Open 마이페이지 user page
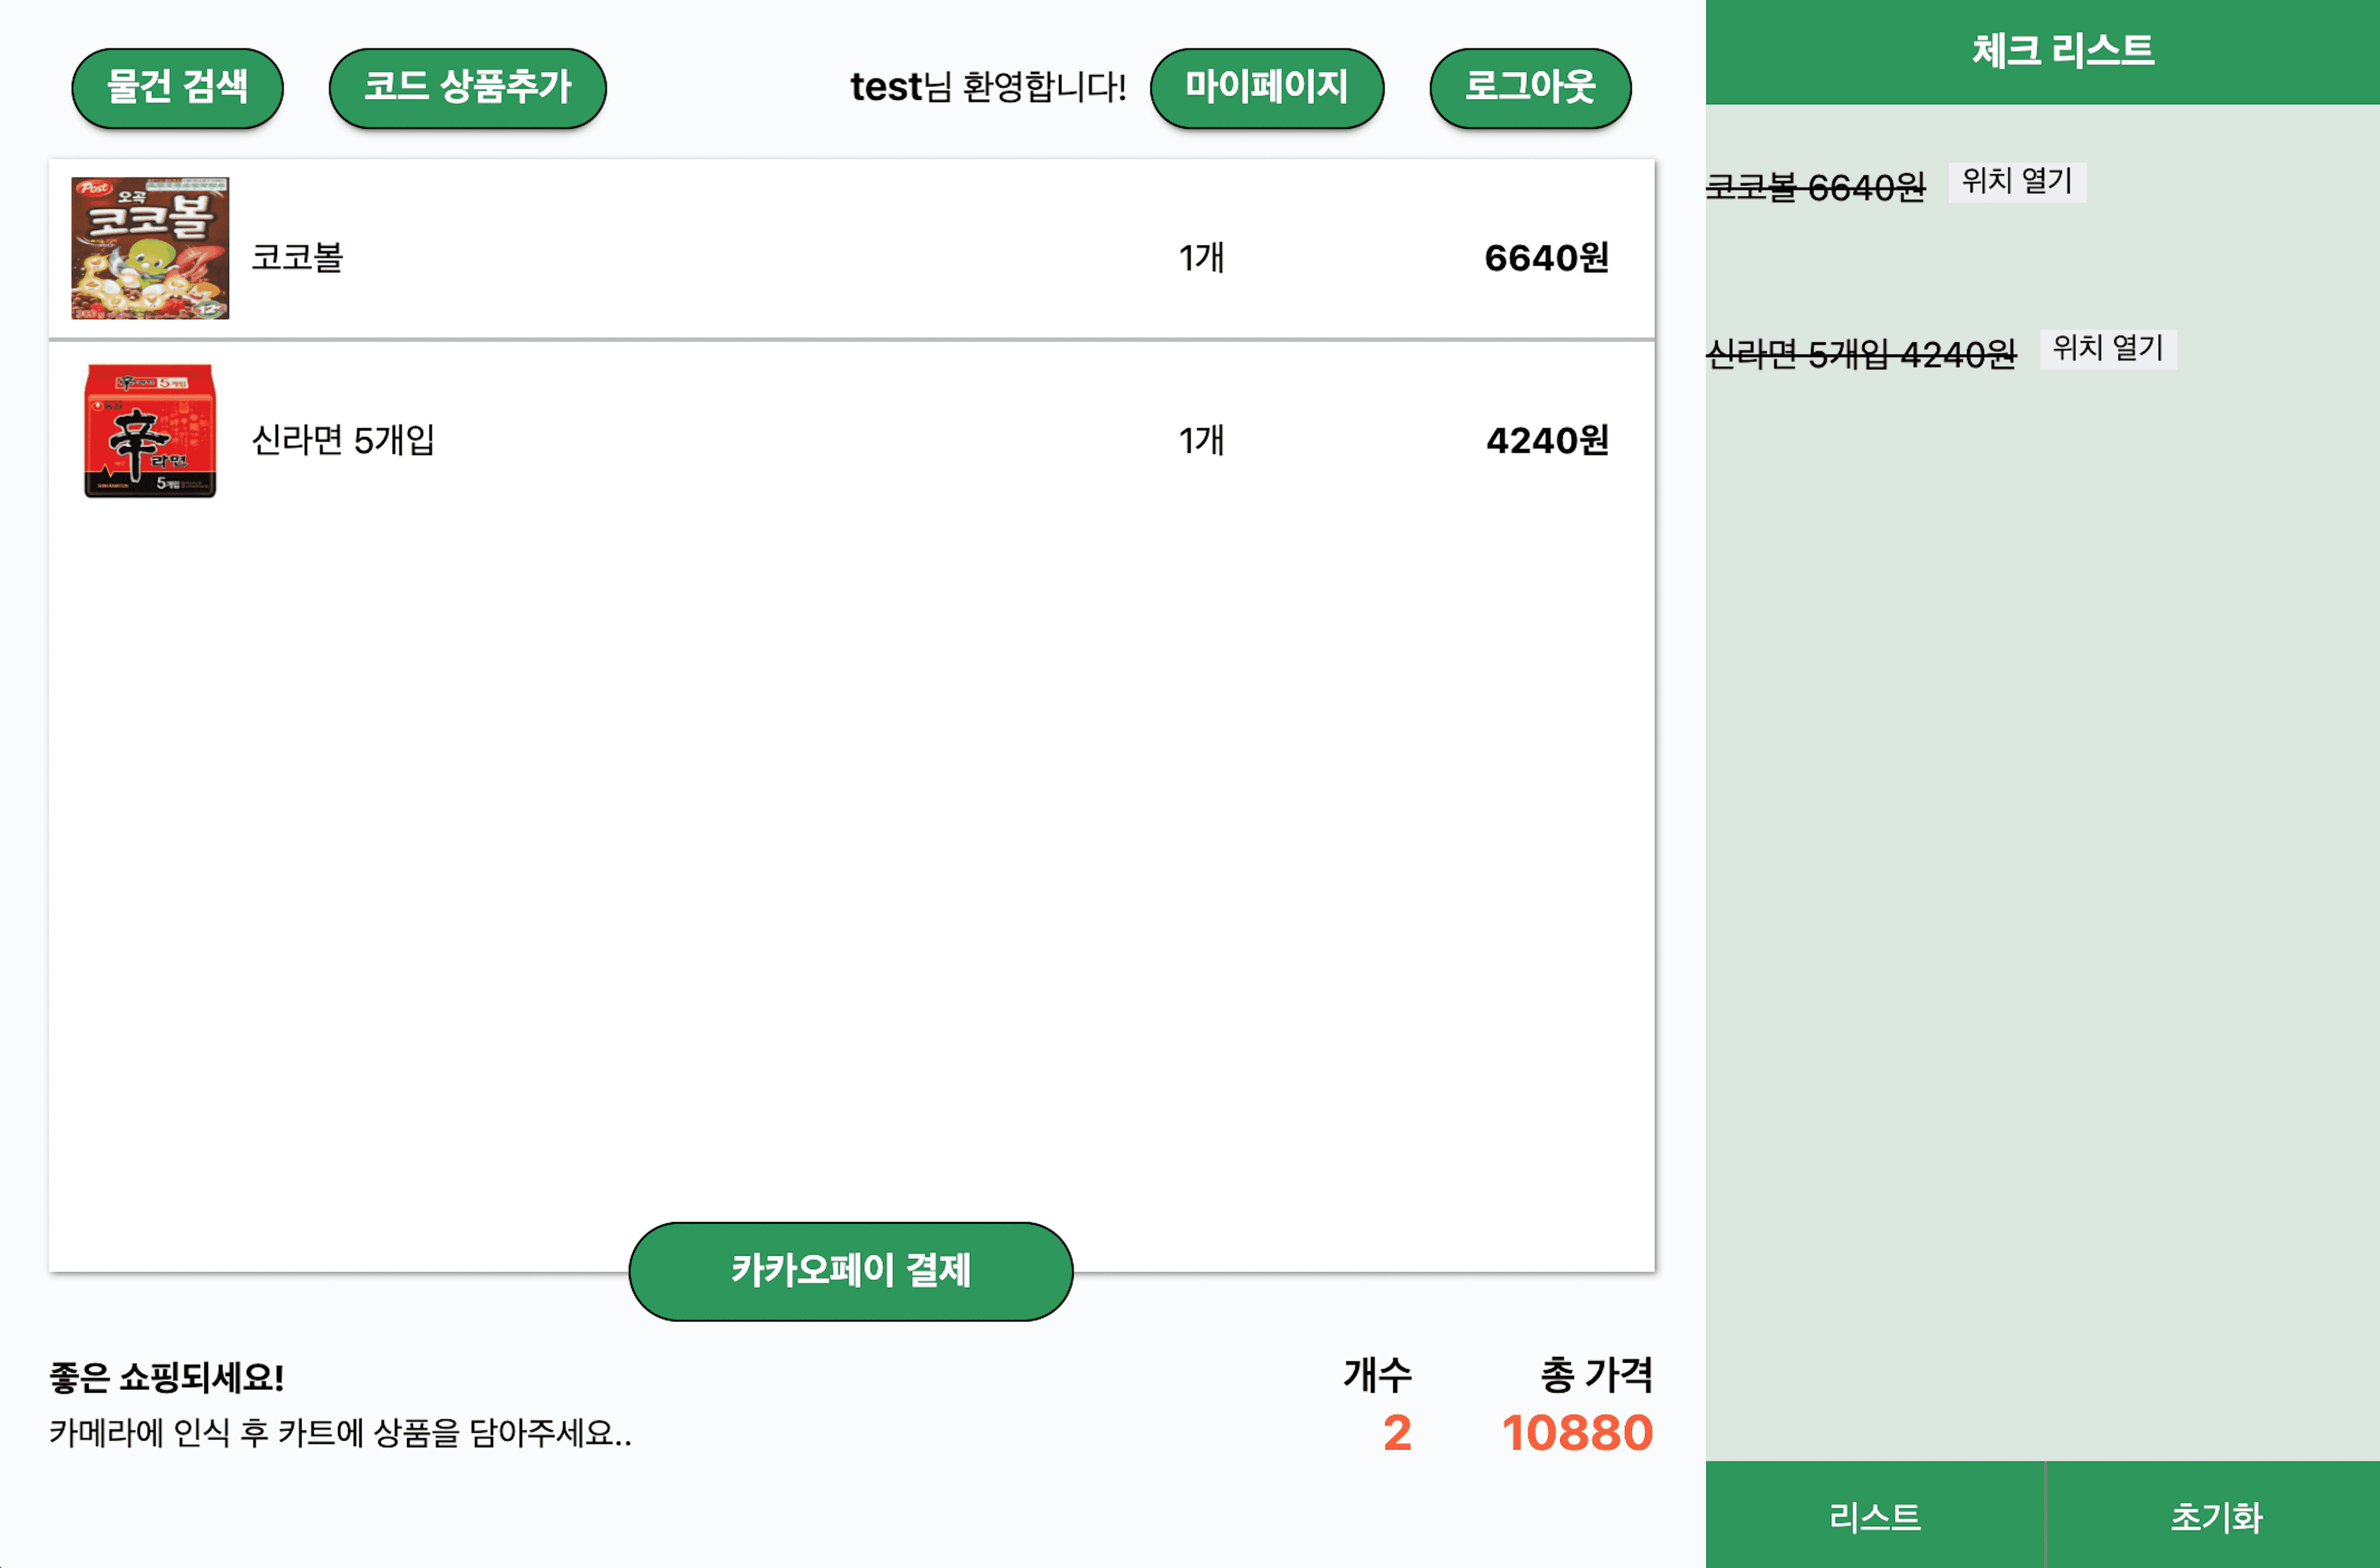 point(1265,88)
